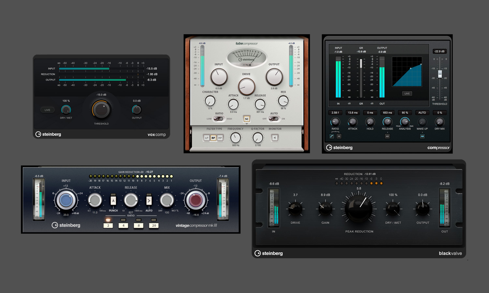Move the Threshold fader in Compressor

[x=440, y=74]
